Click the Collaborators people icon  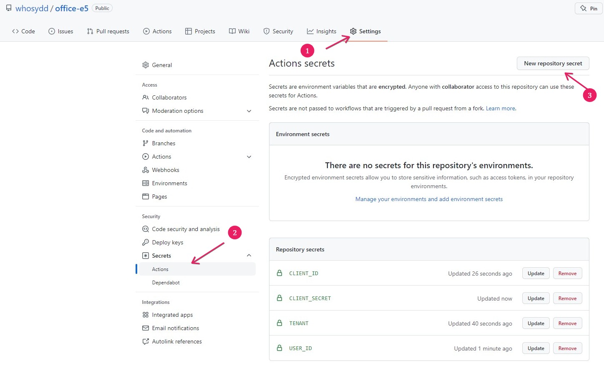click(x=146, y=97)
